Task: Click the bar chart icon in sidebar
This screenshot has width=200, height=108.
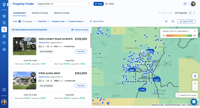Action: point(4,36)
